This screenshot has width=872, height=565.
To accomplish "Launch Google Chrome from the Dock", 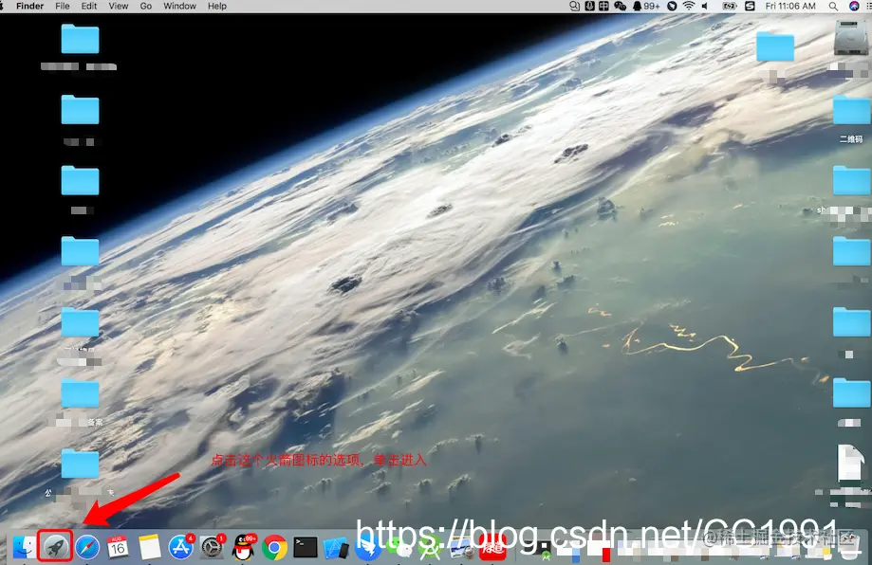I will 275,547.
